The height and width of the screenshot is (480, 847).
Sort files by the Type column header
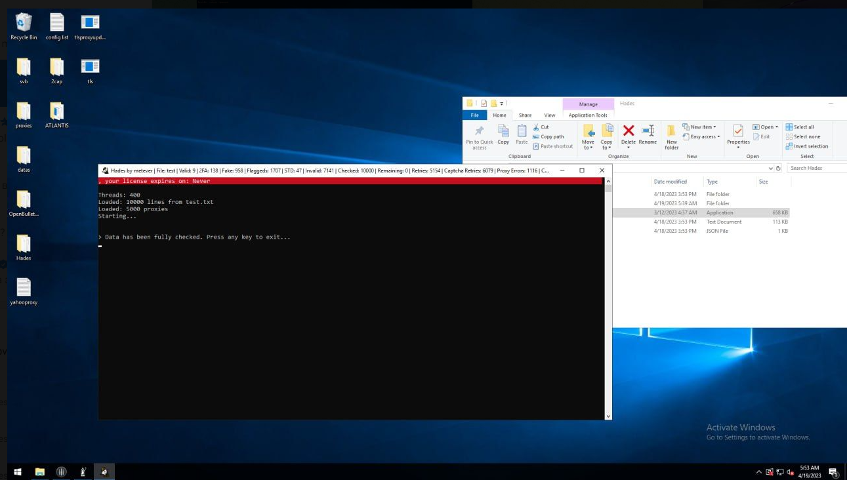click(712, 182)
